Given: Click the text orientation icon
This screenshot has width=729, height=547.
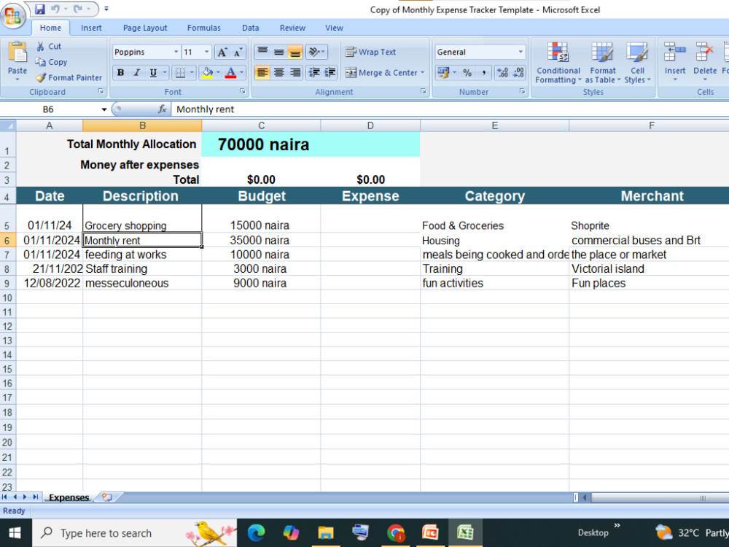Looking at the screenshot, I should (x=313, y=52).
